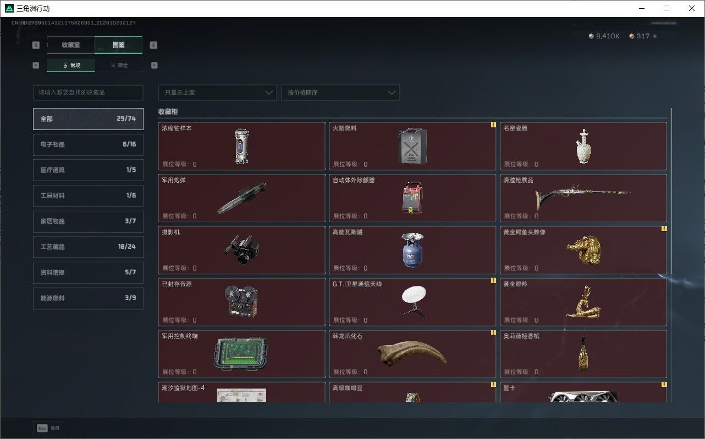Filter by 电子物品 category
This screenshot has width=705, height=439.
[x=88, y=144]
